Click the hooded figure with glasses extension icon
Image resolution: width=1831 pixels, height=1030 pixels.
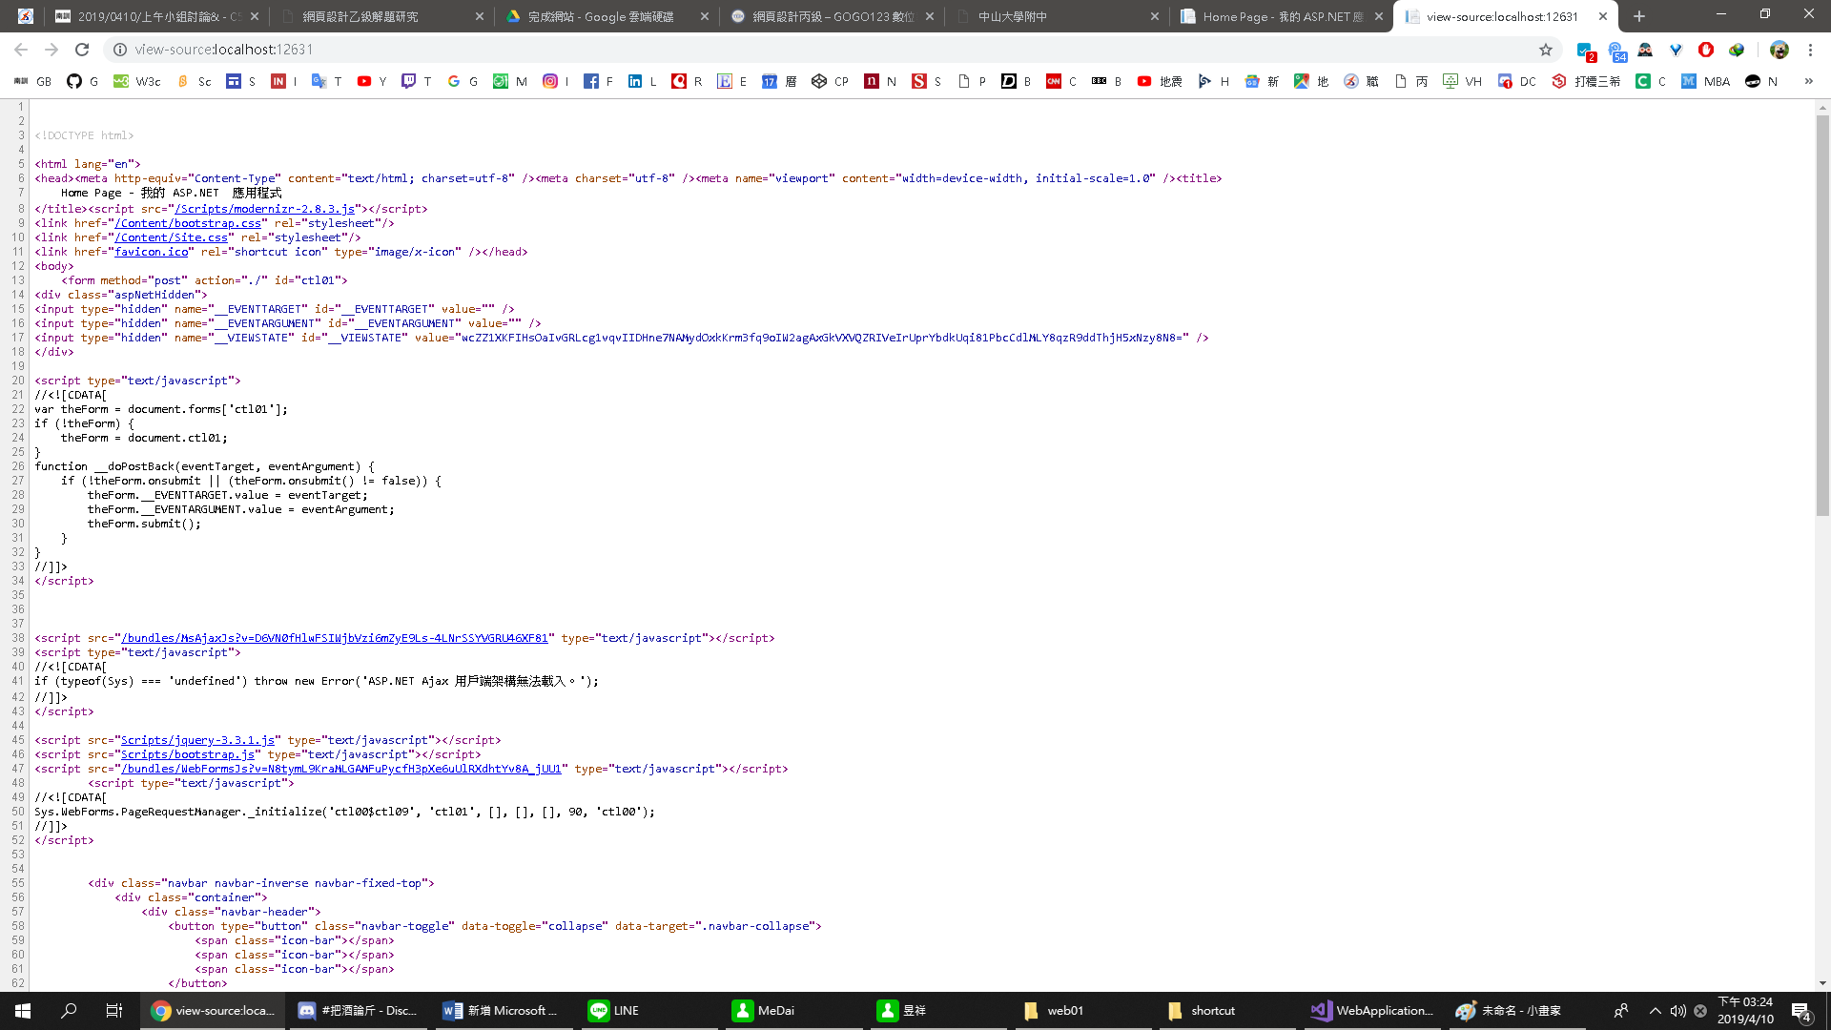(x=1645, y=50)
